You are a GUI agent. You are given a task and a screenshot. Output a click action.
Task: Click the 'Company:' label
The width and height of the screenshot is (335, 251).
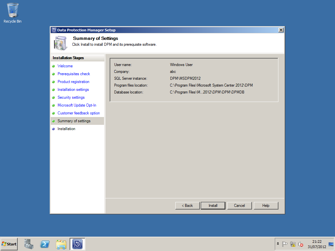point(122,72)
